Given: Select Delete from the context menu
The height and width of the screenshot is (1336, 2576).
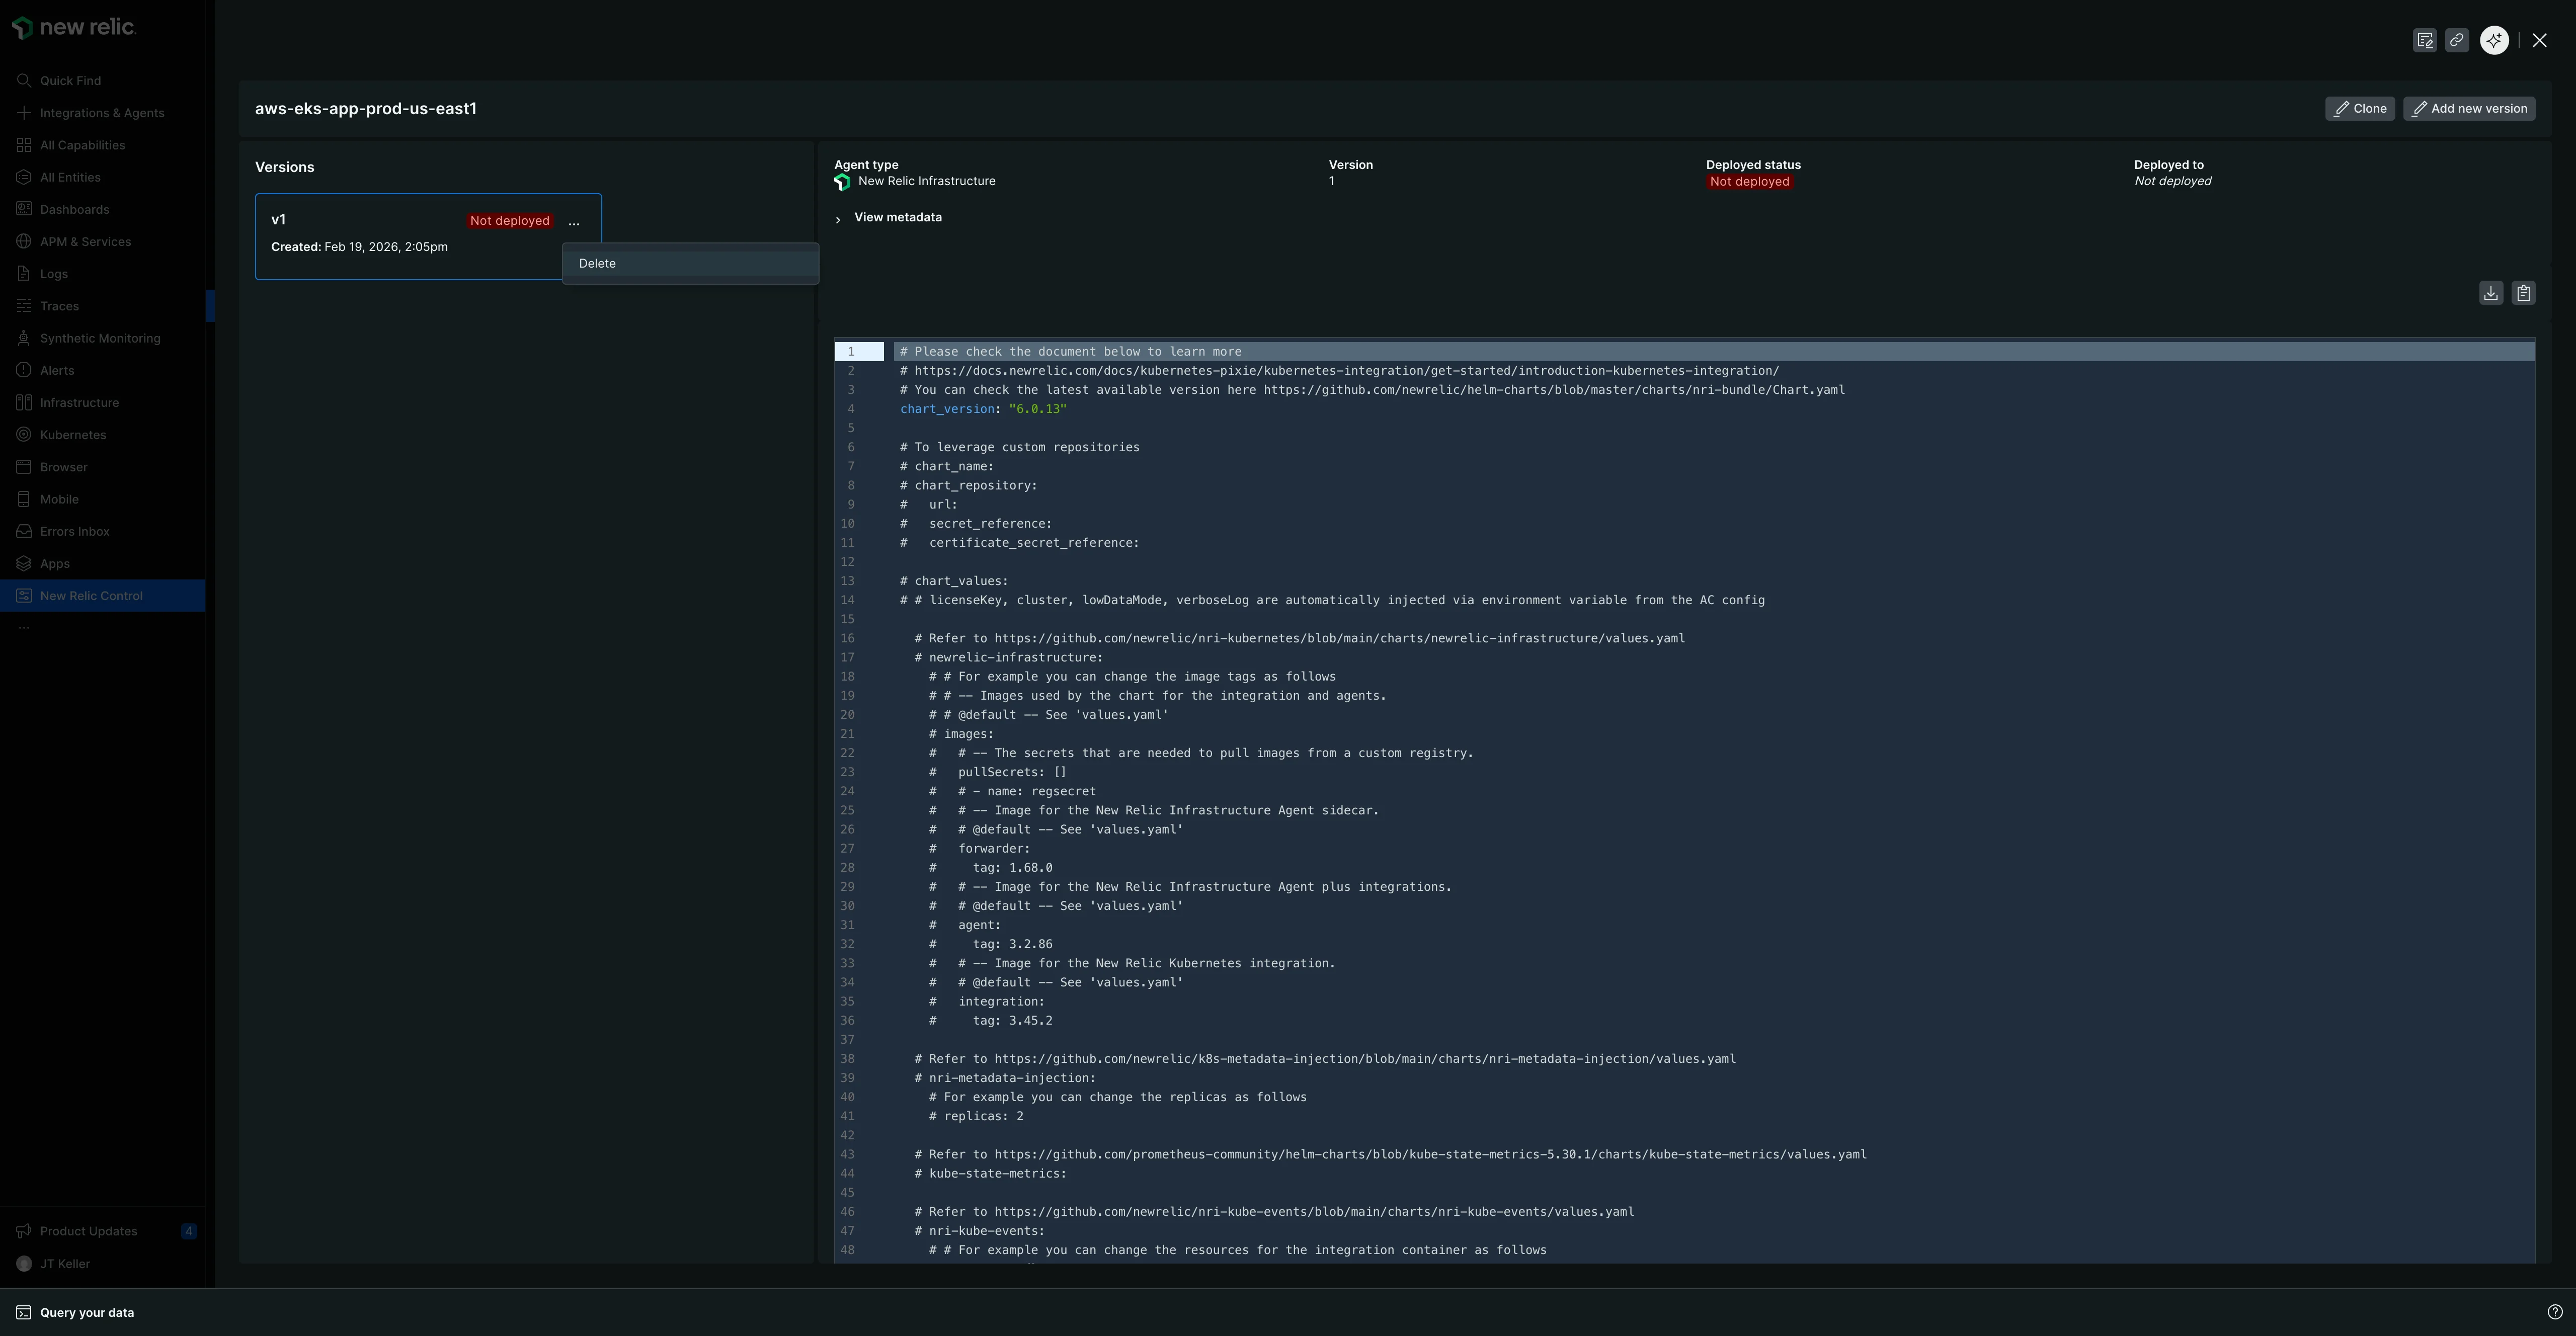Looking at the screenshot, I should coord(598,264).
